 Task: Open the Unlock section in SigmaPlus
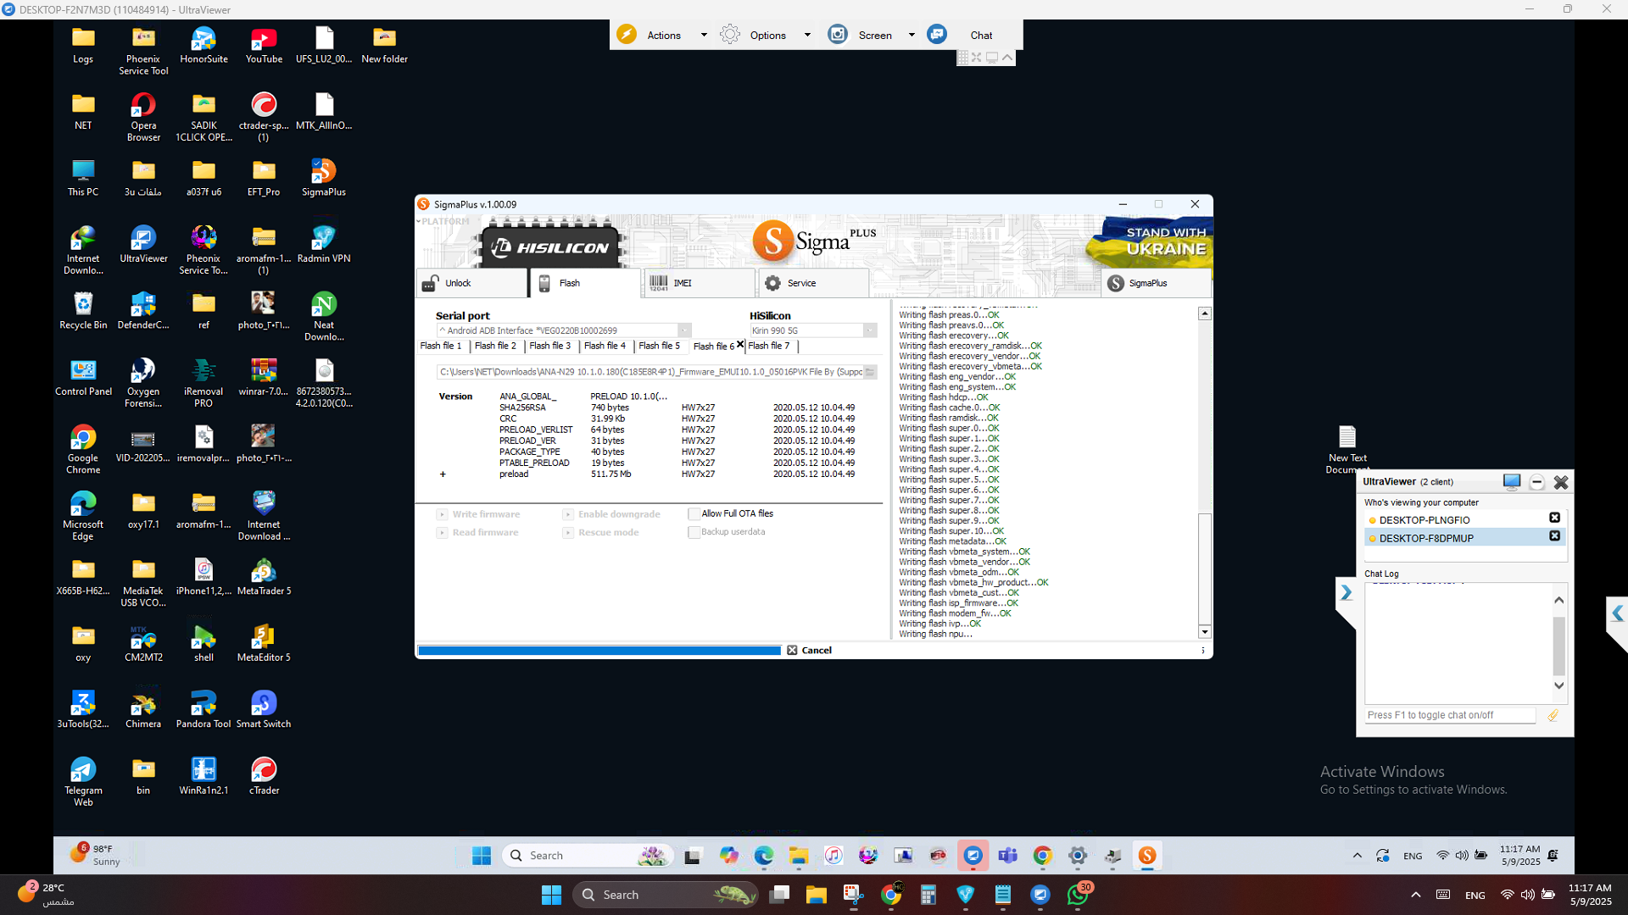pyautogui.click(x=471, y=283)
